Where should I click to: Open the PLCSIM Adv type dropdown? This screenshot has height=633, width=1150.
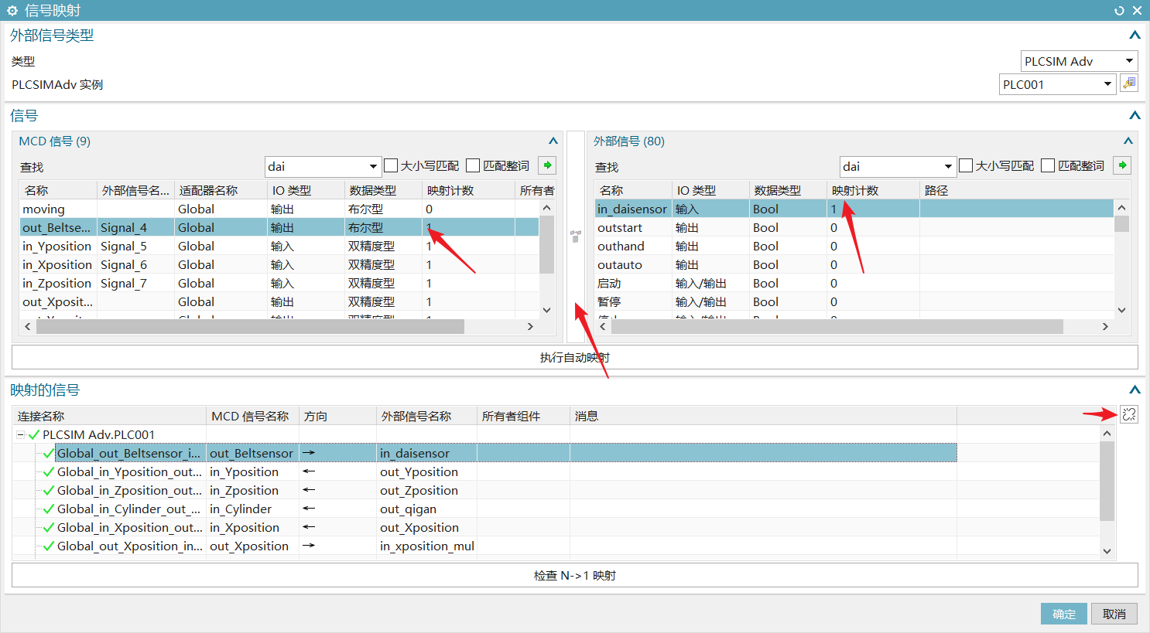1129,61
